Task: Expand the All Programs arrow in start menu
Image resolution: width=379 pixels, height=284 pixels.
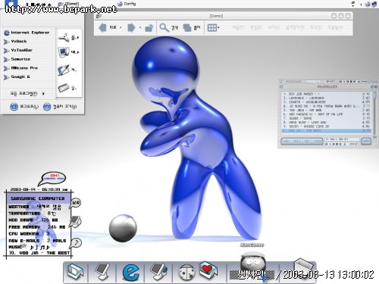Action: pos(43,94)
